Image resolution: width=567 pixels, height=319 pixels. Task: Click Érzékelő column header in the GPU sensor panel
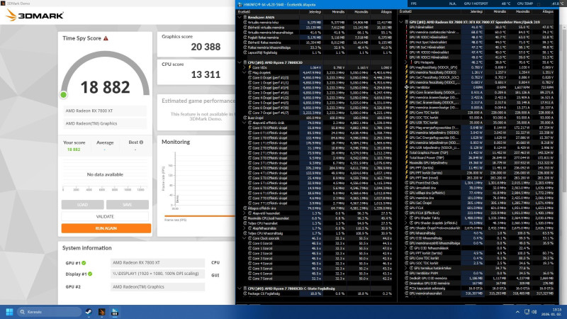[405, 11]
